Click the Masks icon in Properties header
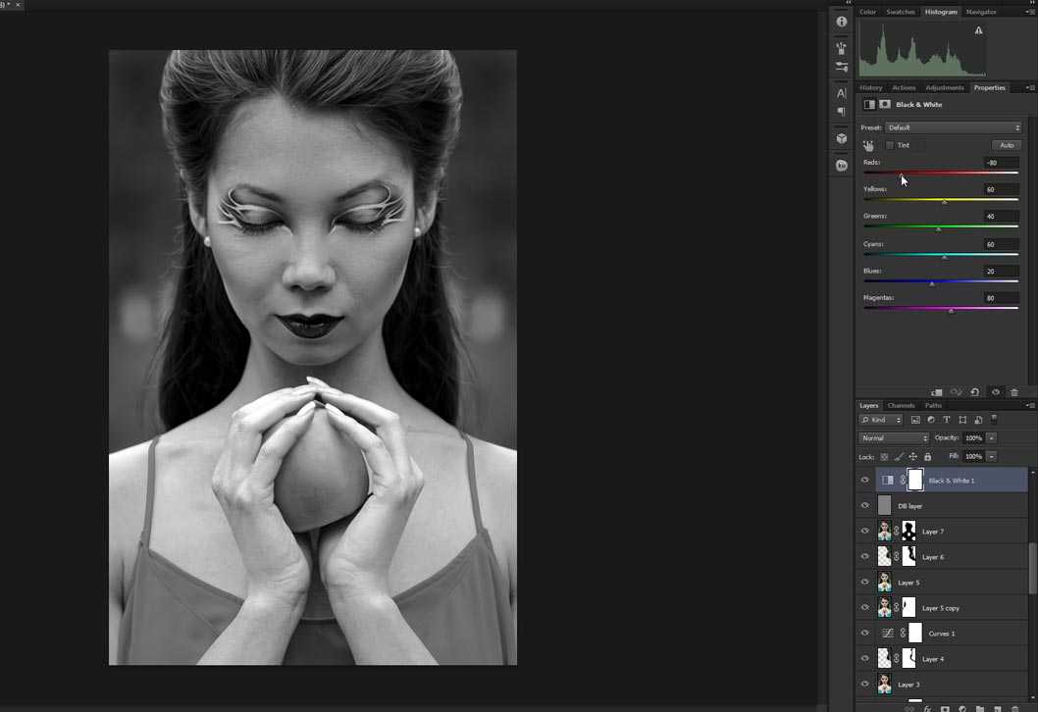The image size is (1038, 712). point(884,105)
